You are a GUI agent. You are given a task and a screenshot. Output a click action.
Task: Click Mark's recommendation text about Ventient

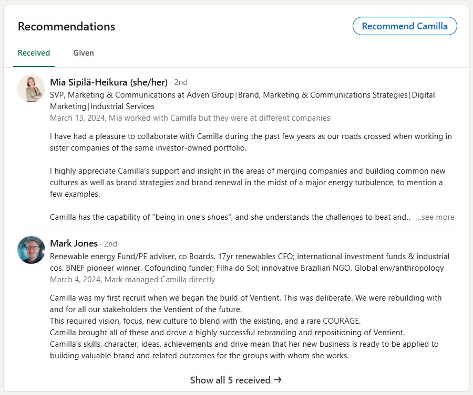[245, 327]
